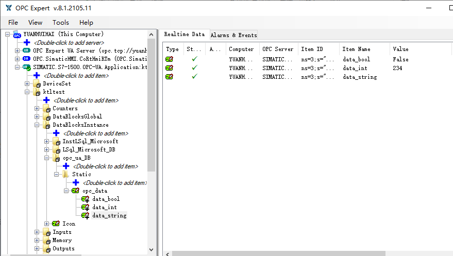The height and width of the screenshot is (256, 453).
Task: Expand the Memory folder
Action: coord(37,240)
